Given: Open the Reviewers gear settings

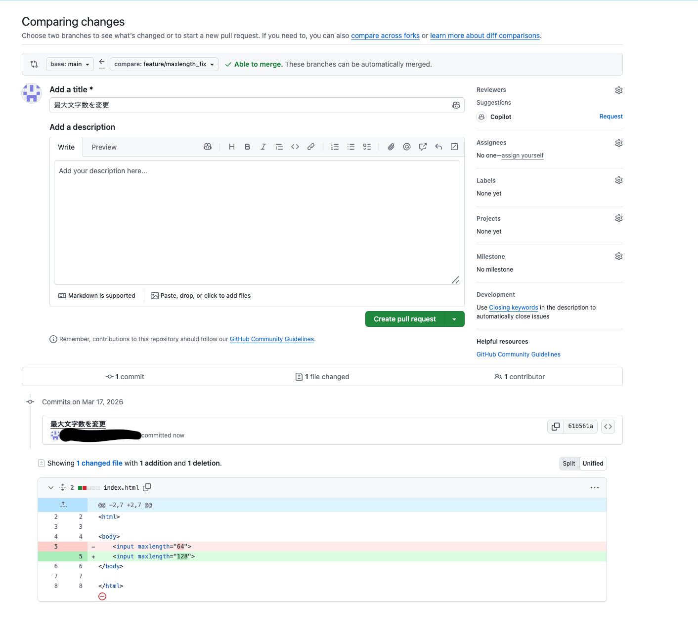Looking at the screenshot, I should click(619, 90).
